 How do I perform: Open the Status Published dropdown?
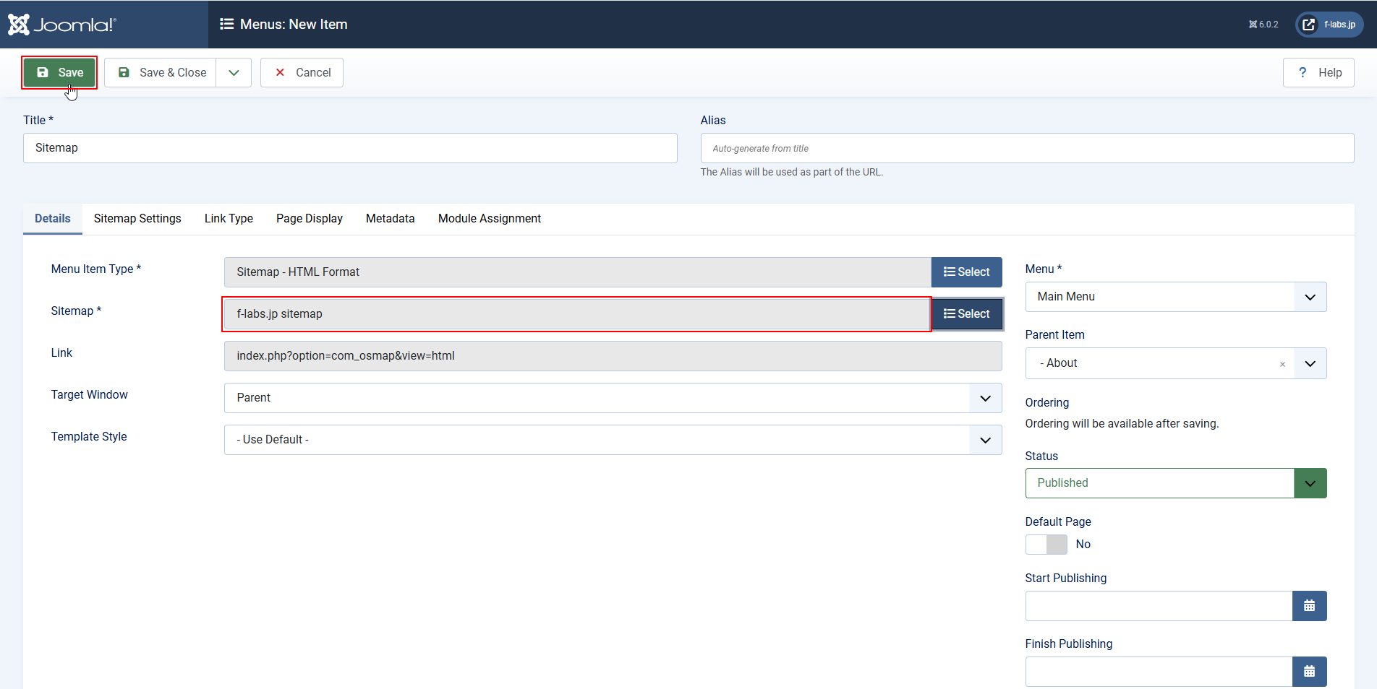(1310, 483)
